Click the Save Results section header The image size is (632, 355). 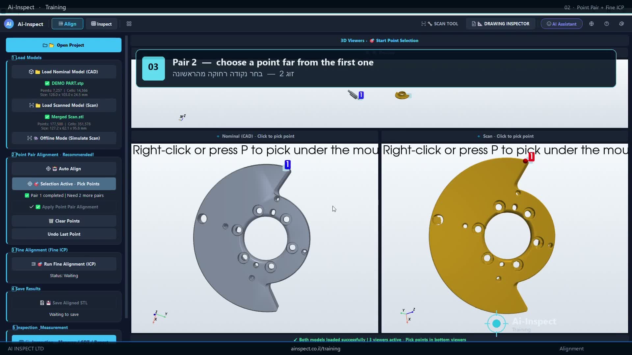26,289
